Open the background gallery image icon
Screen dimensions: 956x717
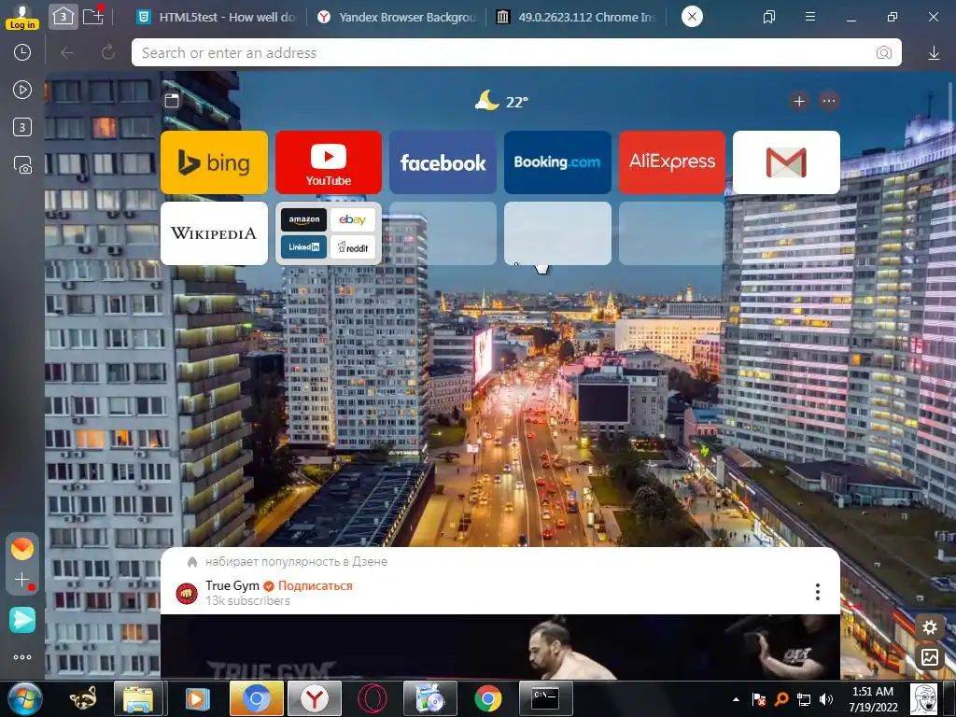coord(929,656)
